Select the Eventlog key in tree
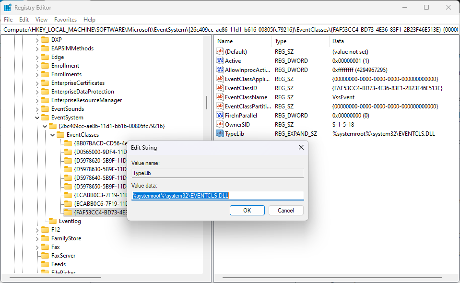The width and height of the screenshot is (460, 283). pyautogui.click(x=70, y=221)
